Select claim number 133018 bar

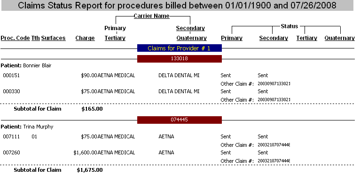click(x=180, y=59)
